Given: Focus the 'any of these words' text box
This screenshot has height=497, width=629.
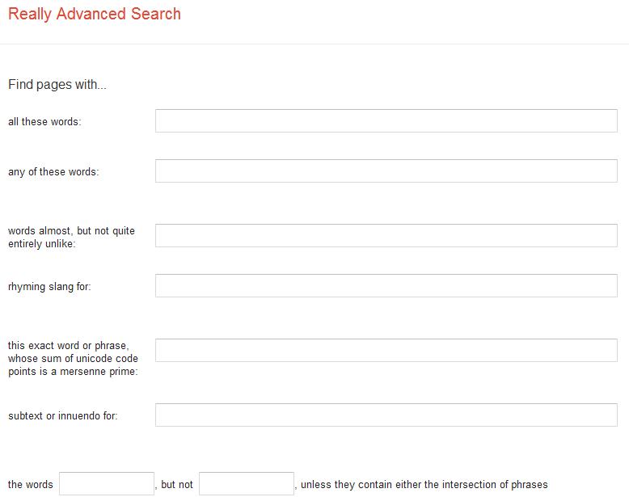Looking at the screenshot, I should coord(386,171).
